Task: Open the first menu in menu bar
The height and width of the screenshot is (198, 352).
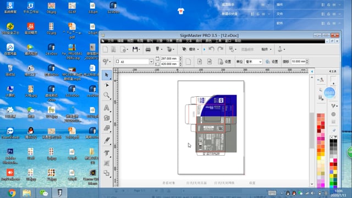Action: click(110, 41)
